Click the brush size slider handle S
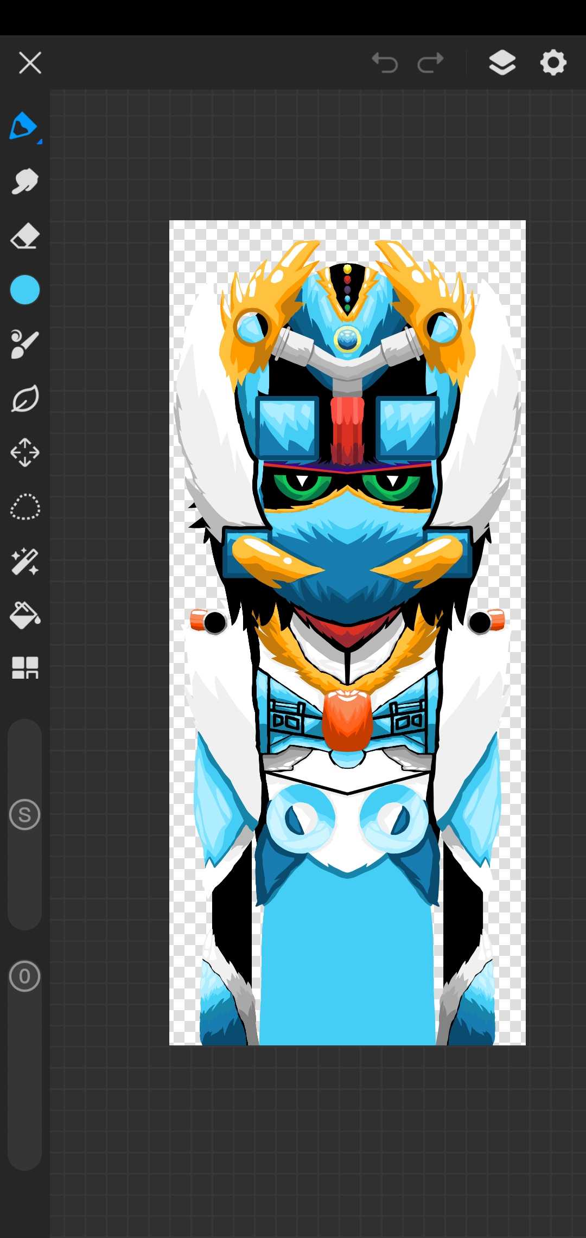This screenshot has width=586, height=1238. point(25,815)
